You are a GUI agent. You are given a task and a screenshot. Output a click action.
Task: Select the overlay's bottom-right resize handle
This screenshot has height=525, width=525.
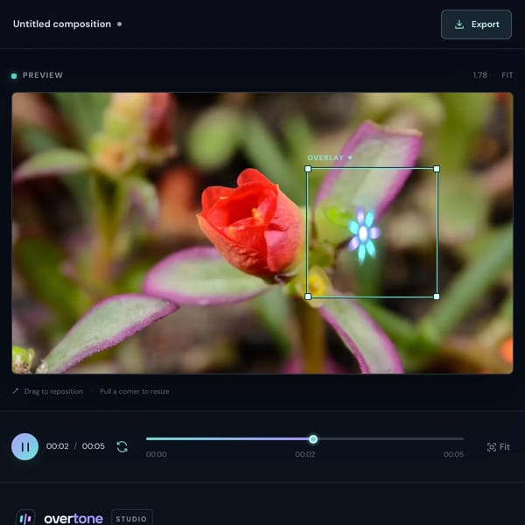(x=437, y=297)
